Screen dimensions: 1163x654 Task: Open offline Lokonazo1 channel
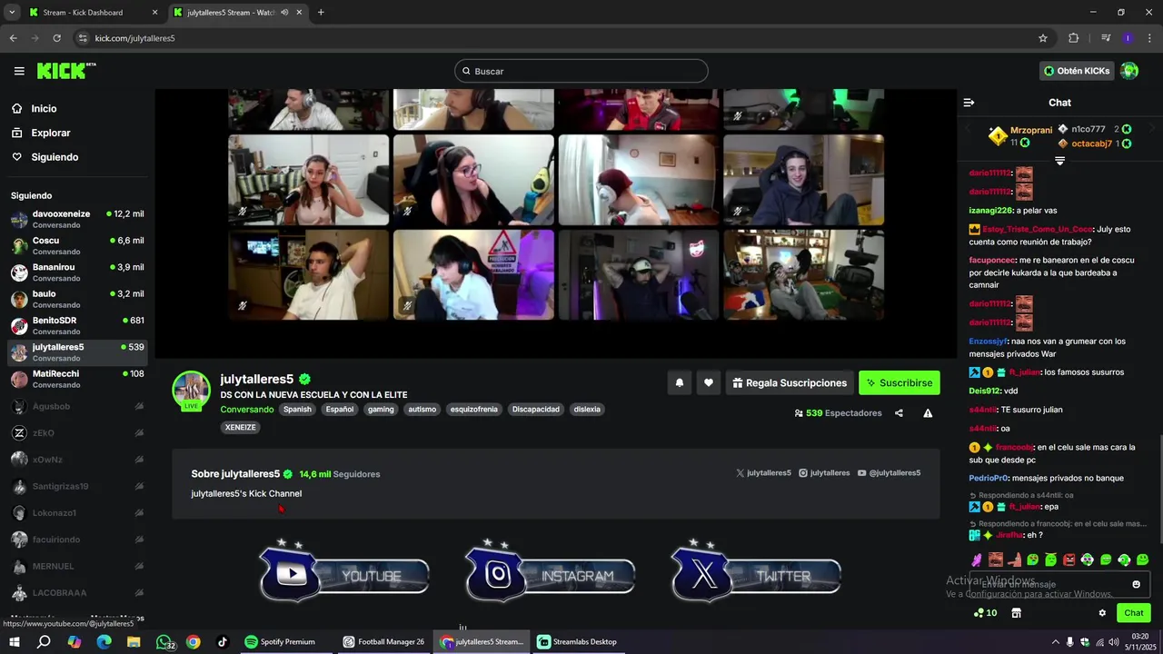tap(77, 513)
